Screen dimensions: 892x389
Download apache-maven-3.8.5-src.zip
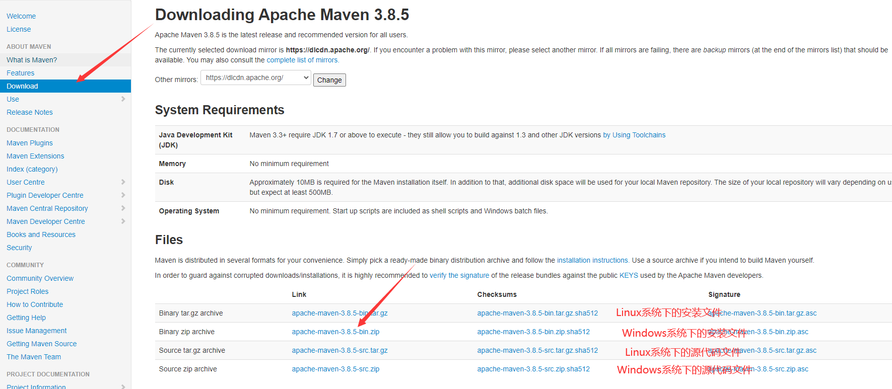coord(336,369)
